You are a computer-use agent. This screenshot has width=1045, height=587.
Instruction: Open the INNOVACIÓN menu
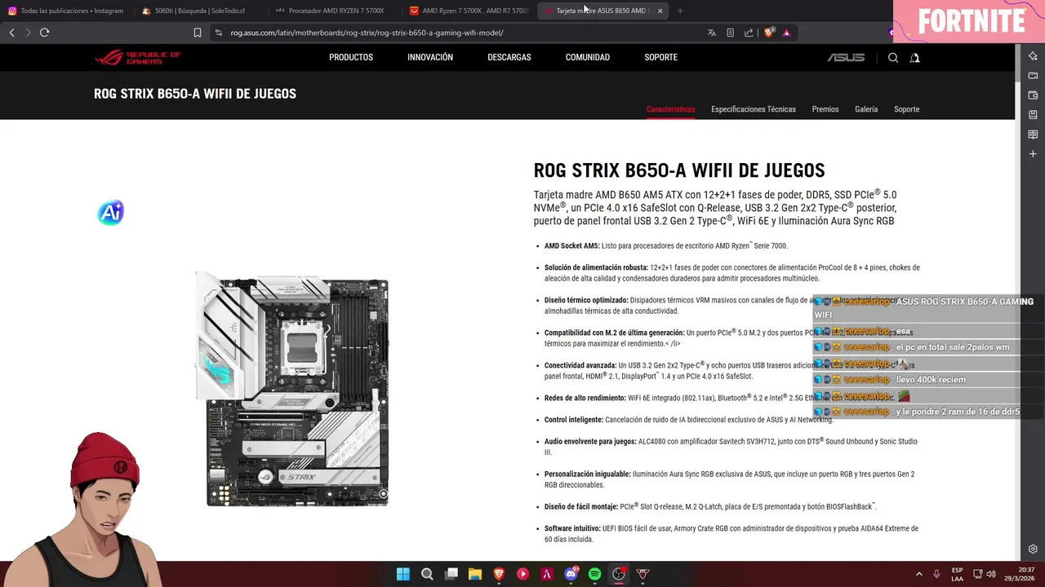[430, 57]
